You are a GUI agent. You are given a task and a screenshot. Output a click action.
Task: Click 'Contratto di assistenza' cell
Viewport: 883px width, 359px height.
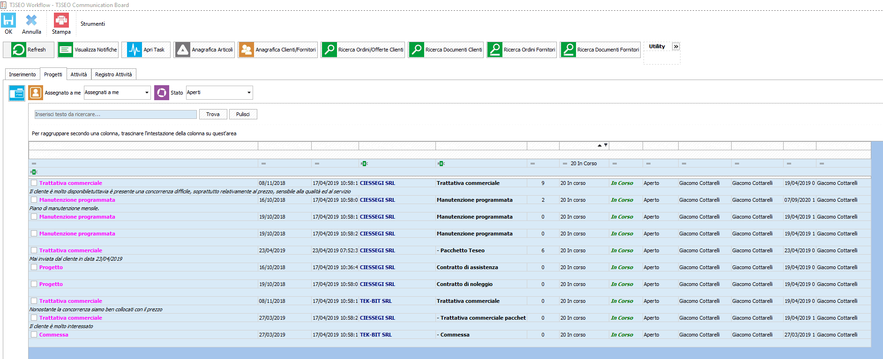point(481,267)
